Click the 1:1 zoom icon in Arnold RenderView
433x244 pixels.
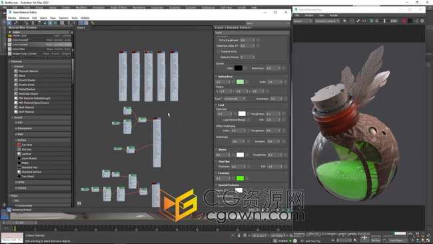[x=364, y=21]
